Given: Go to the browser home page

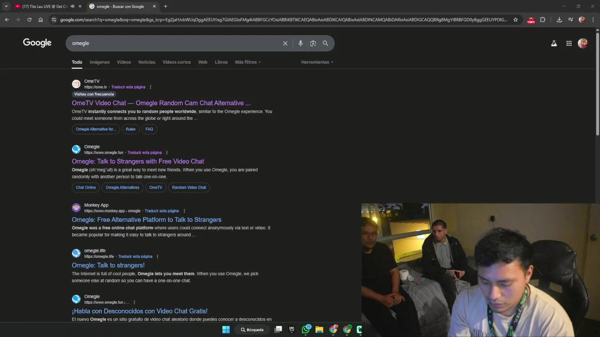Looking at the screenshot, I should pyautogui.click(x=41, y=20).
